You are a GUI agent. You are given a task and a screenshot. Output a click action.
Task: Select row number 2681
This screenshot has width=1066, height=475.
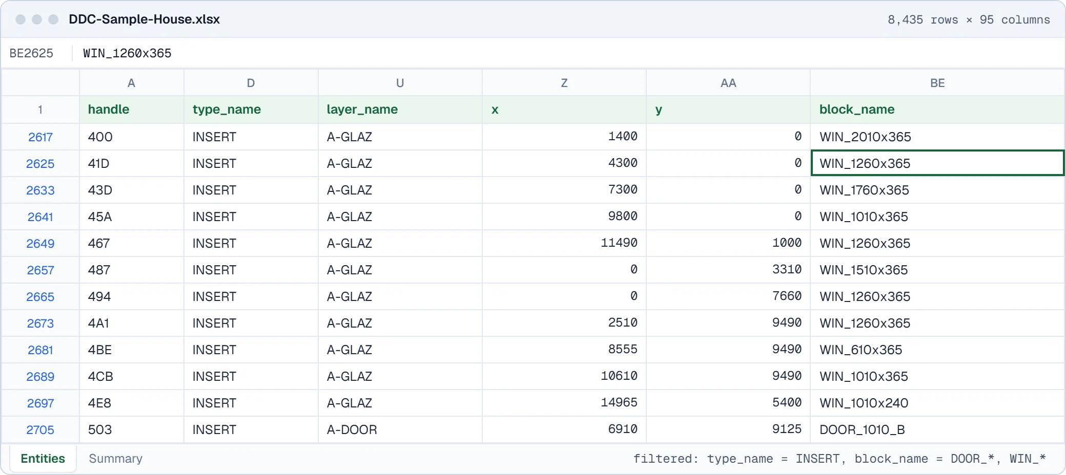40,350
